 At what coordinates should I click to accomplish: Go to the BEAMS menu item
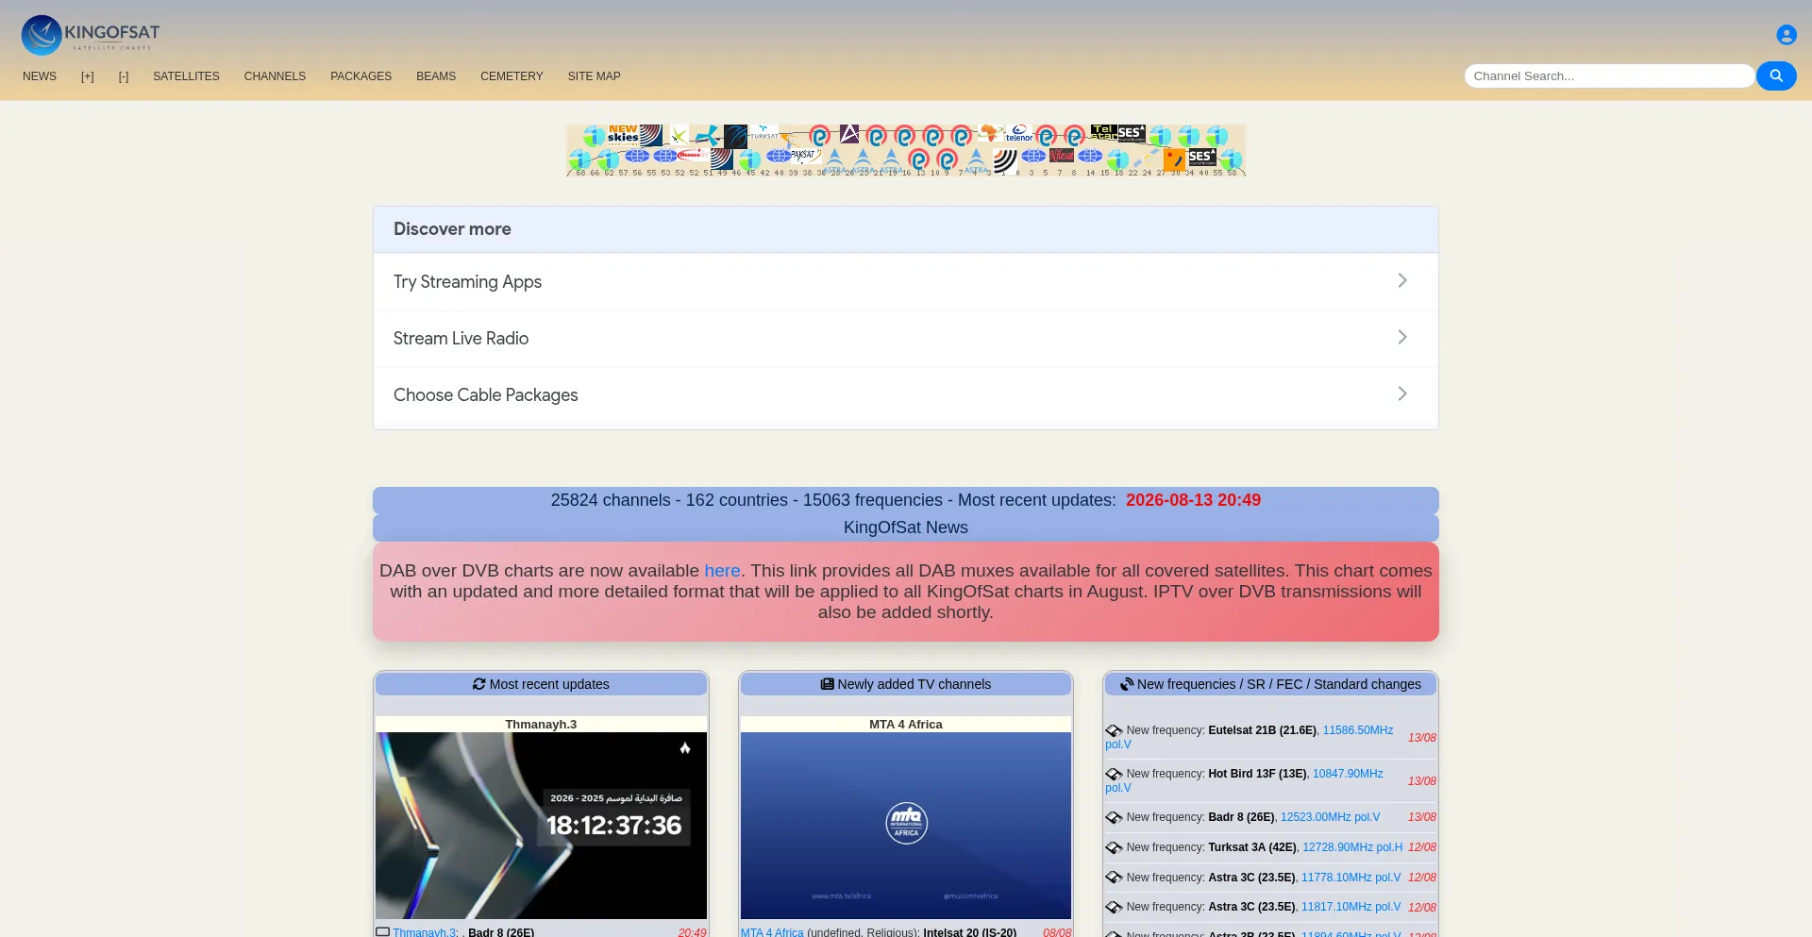(x=436, y=76)
